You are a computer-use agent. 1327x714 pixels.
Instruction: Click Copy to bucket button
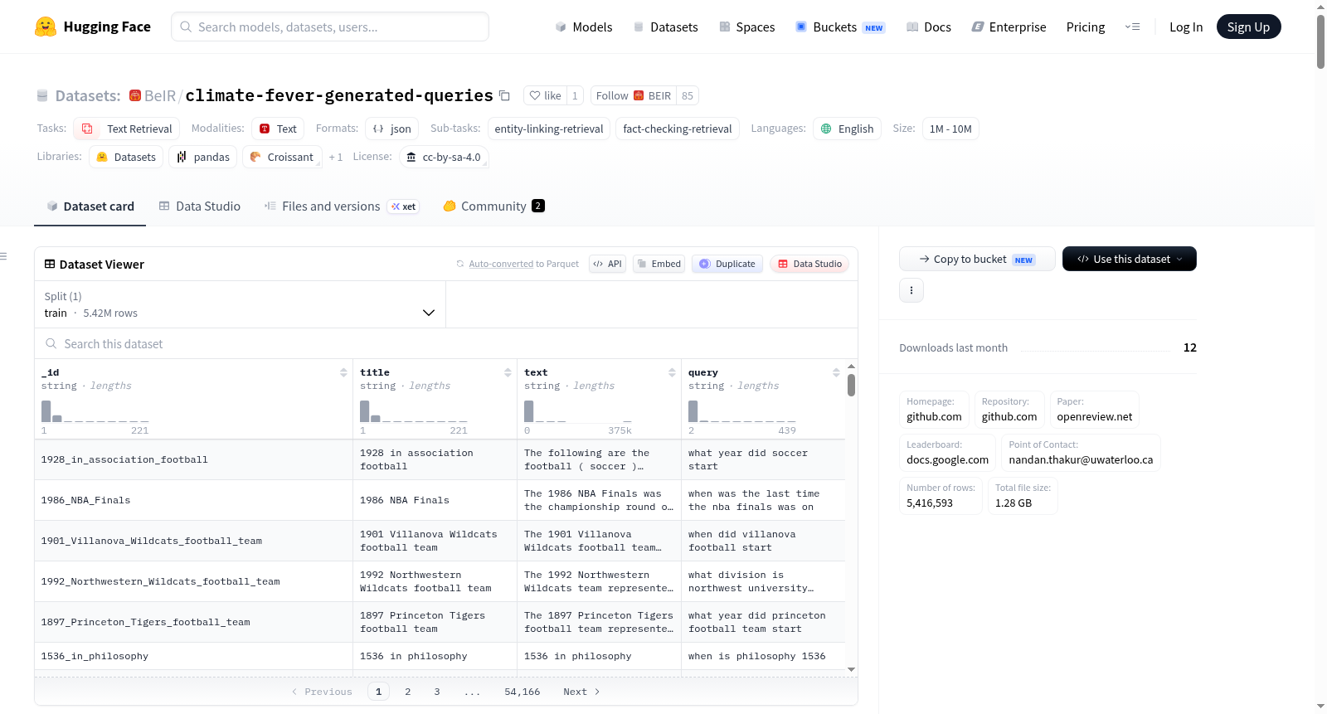(x=977, y=259)
